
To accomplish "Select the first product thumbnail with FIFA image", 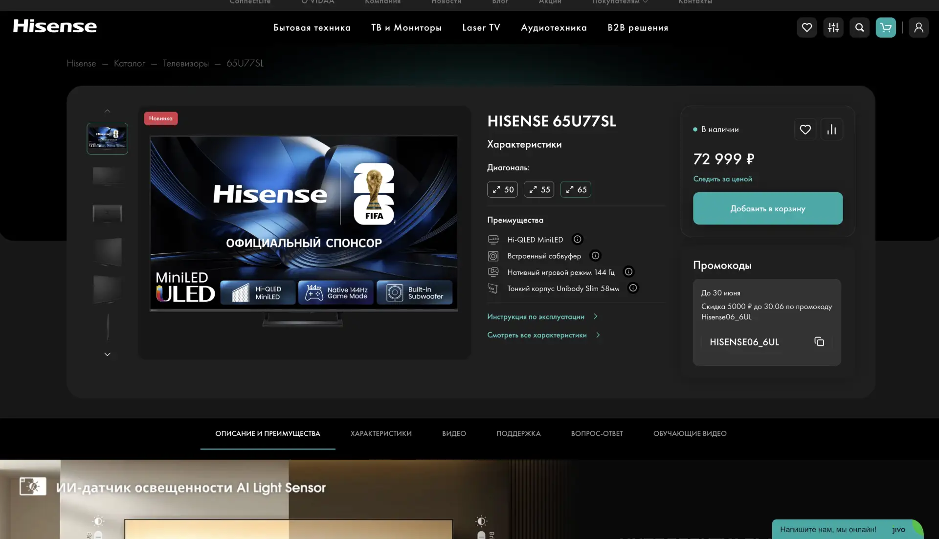I will (x=107, y=138).
